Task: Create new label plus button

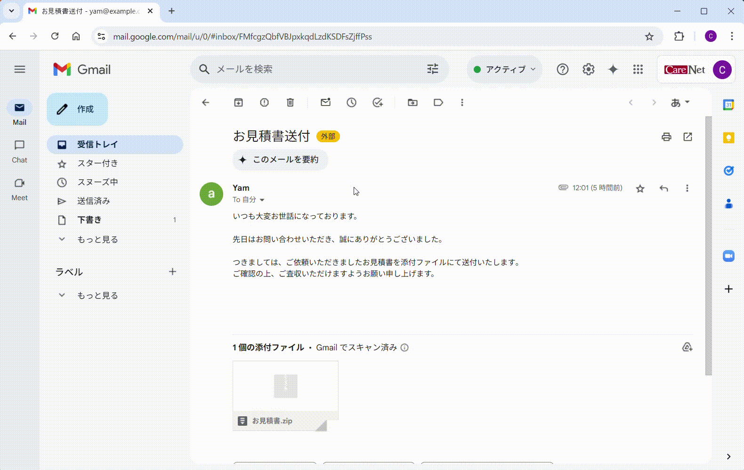Action: pos(172,272)
